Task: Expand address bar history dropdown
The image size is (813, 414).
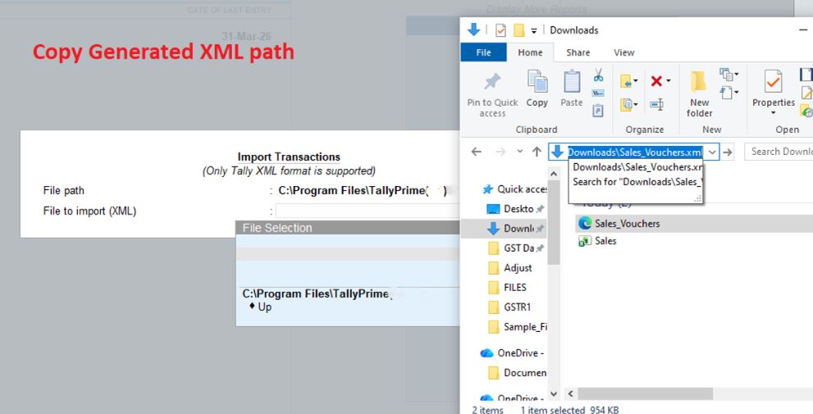Action: coord(712,152)
